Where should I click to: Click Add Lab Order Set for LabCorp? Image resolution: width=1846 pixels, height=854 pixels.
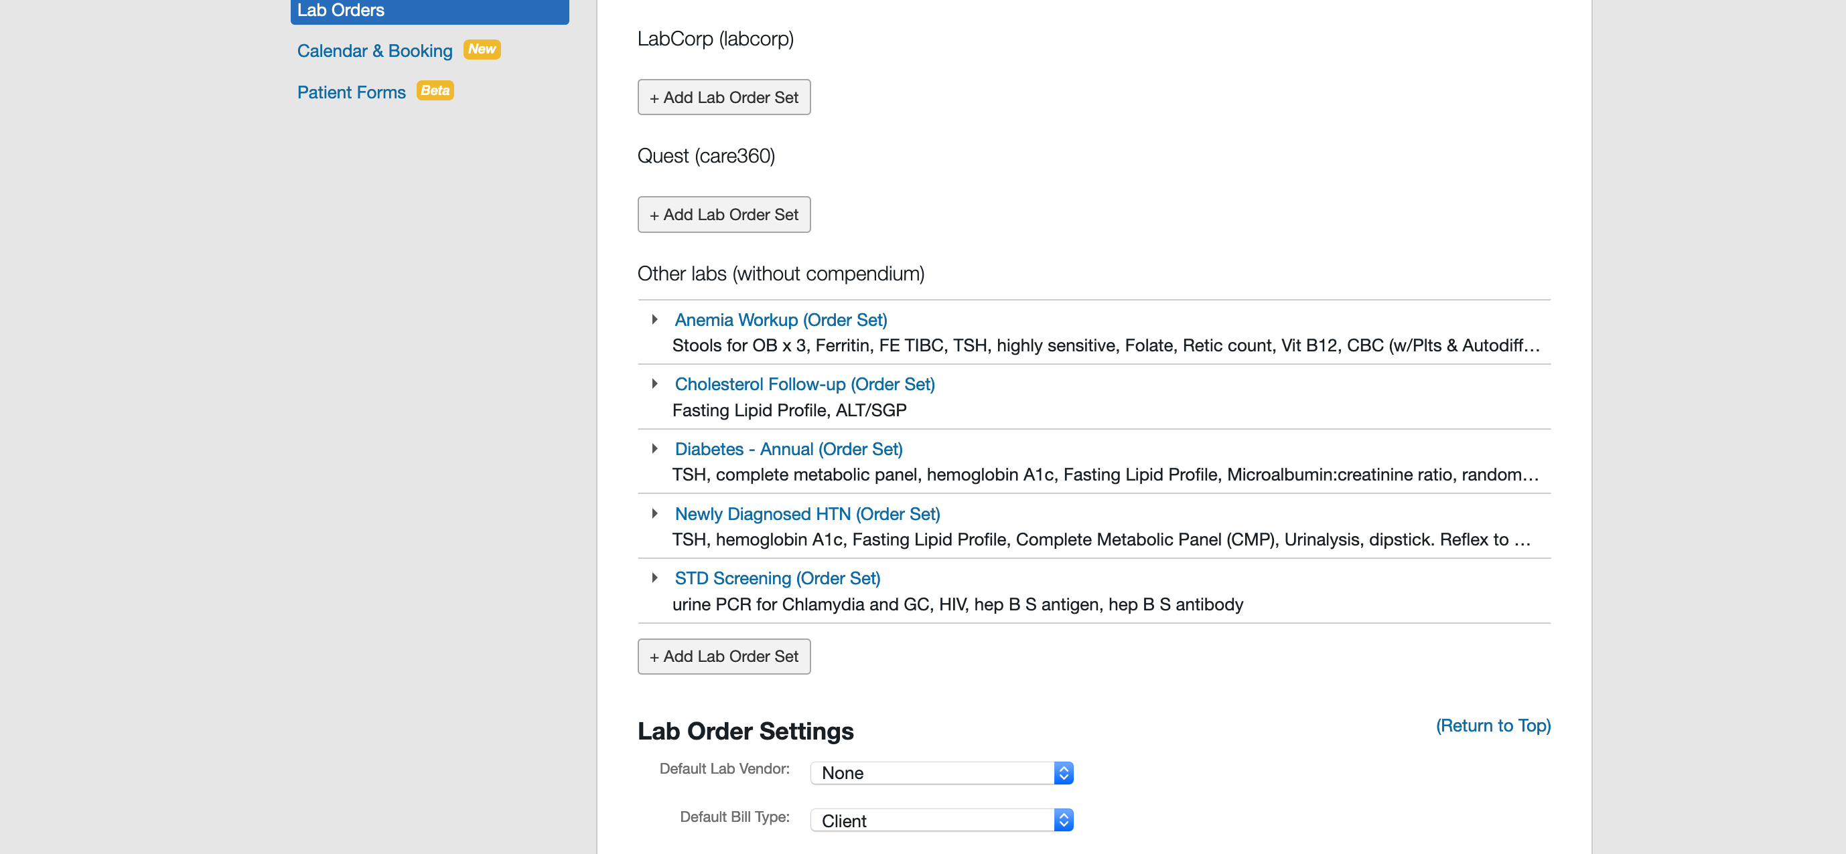[x=724, y=96]
